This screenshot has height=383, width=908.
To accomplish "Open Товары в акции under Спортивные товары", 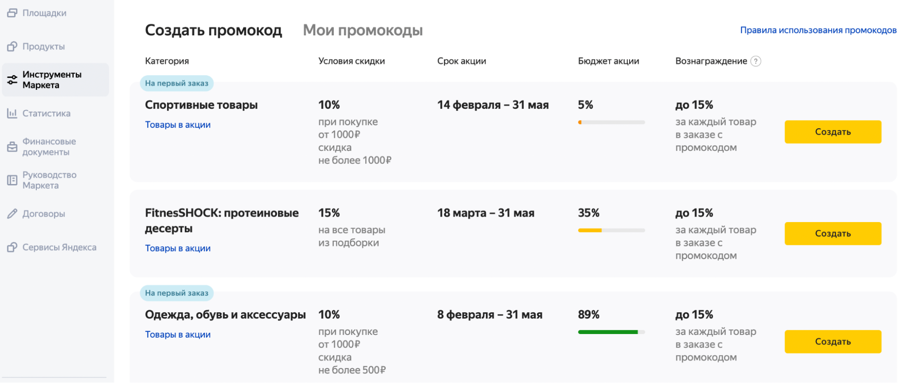I will pyautogui.click(x=178, y=125).
